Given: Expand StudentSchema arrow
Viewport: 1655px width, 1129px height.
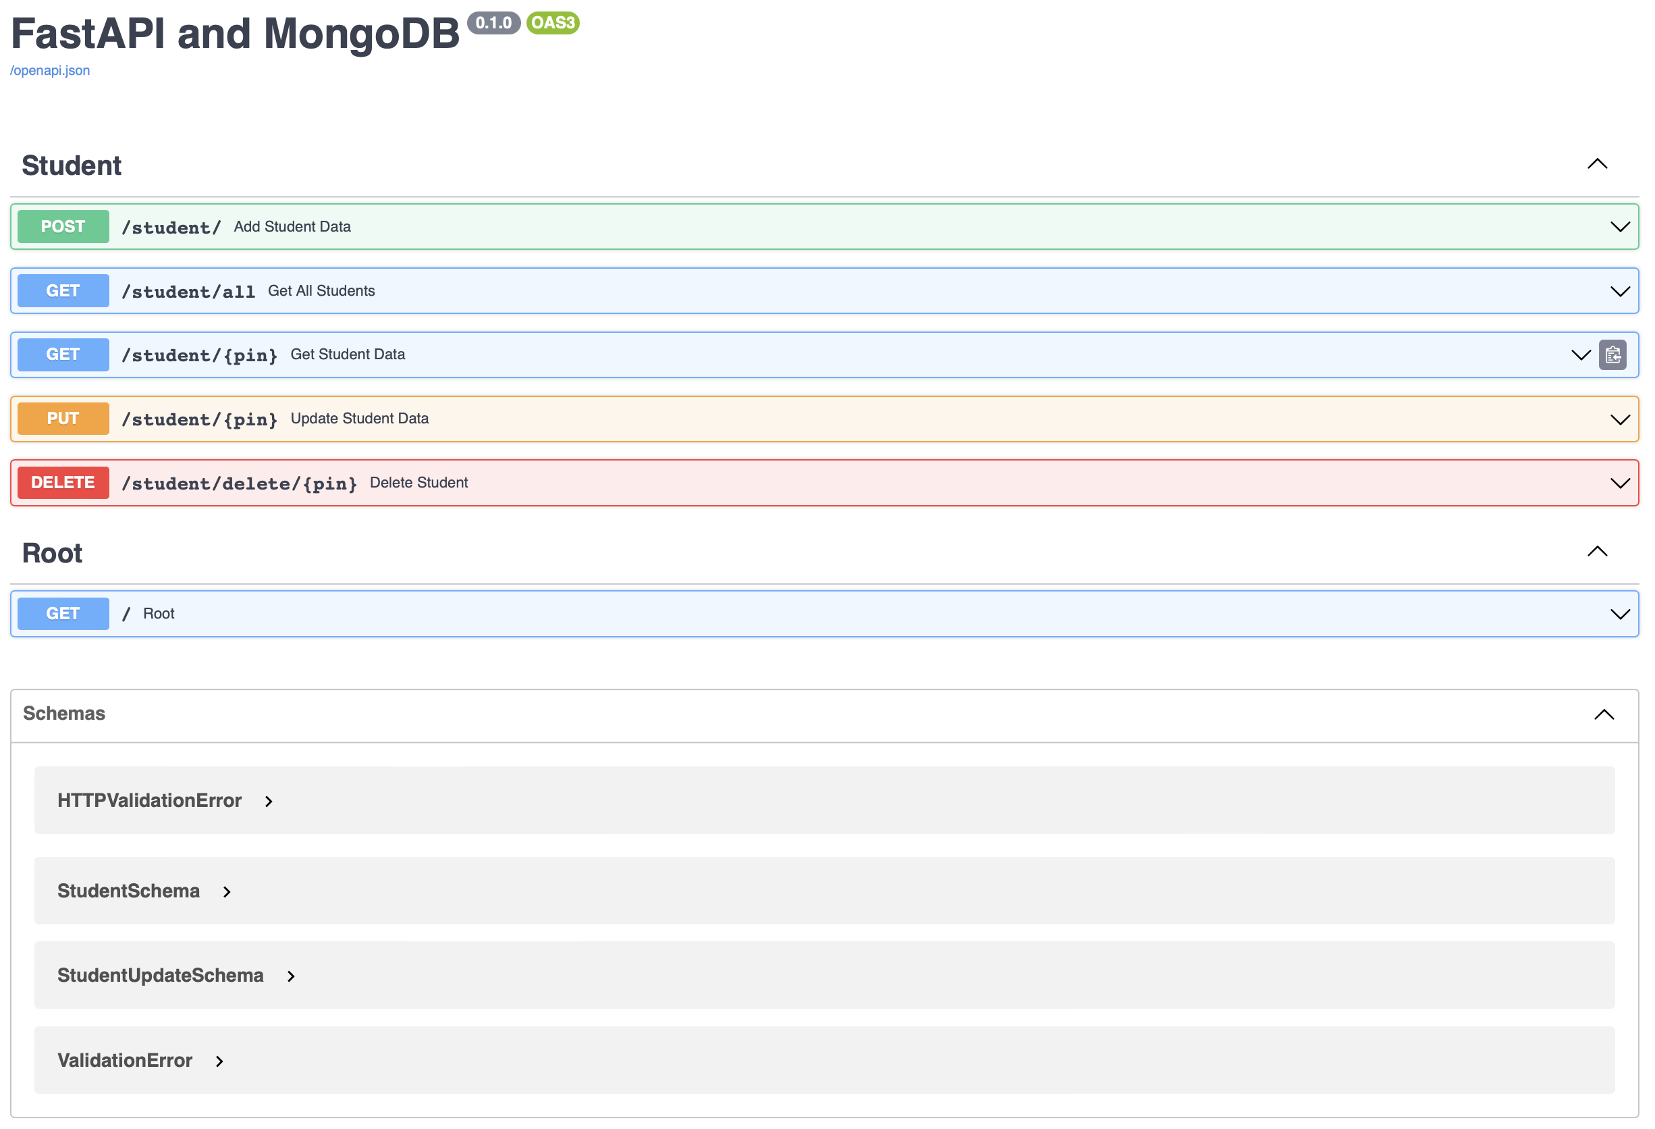Looking at the screenshot, I should pos(227,892).
